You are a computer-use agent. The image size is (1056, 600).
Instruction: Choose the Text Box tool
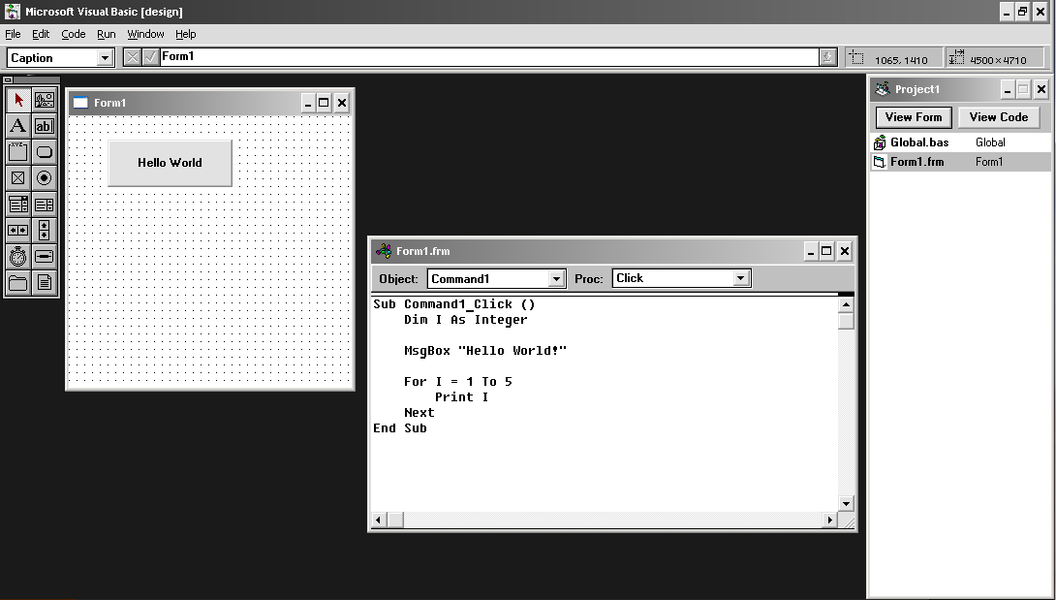coord(45,126)
